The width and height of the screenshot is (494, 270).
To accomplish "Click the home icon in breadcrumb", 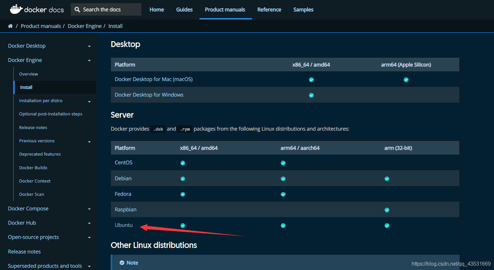I will click(10, 26).
